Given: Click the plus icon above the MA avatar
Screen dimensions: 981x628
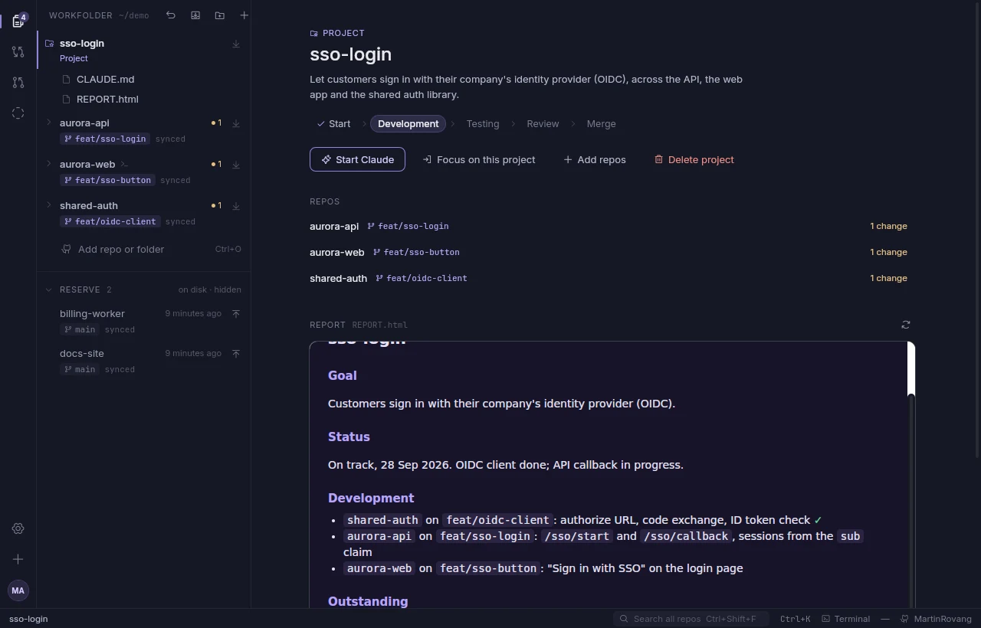Looking at the screenshot, I should point(18,559).
